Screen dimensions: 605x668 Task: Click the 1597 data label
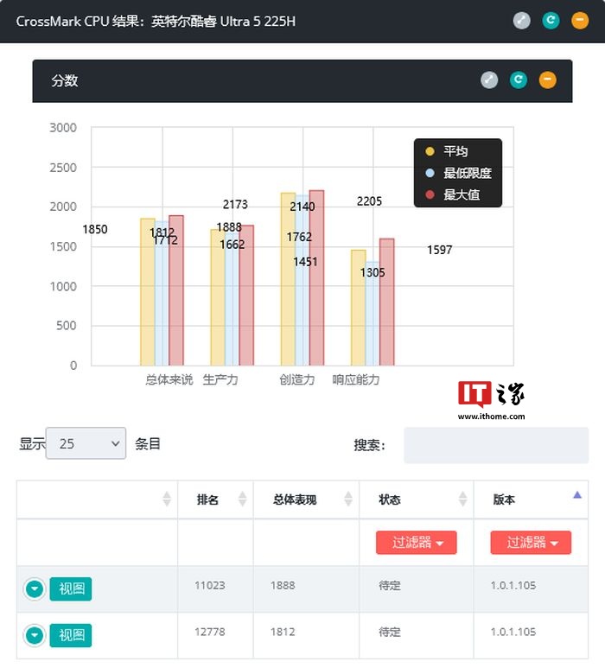tap(440, 250)
